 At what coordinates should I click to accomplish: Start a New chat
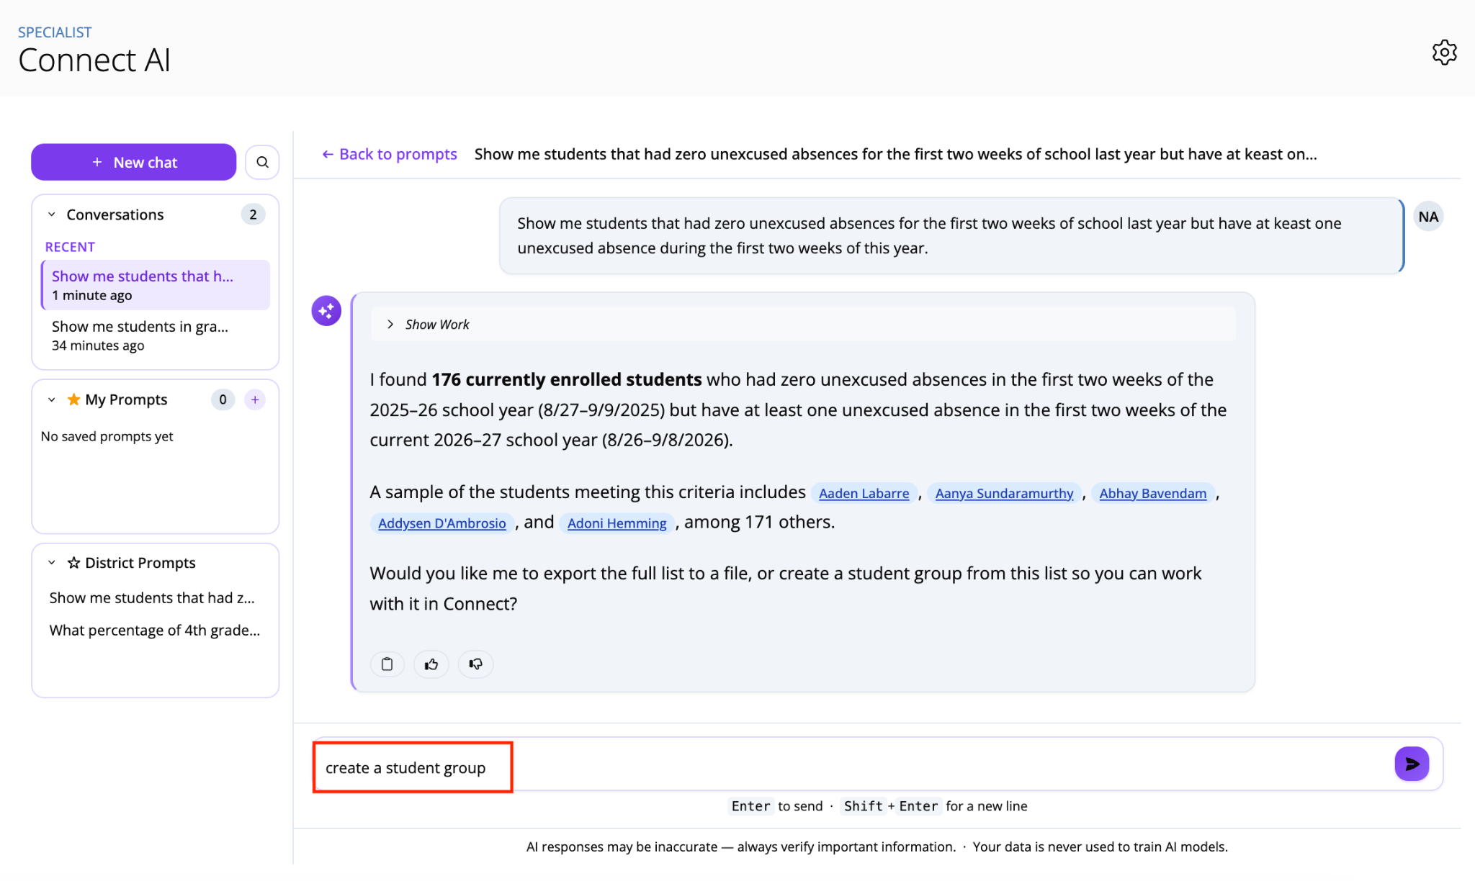click(133, 162)
